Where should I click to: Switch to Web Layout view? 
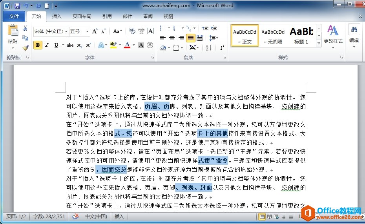coord(276,217)
